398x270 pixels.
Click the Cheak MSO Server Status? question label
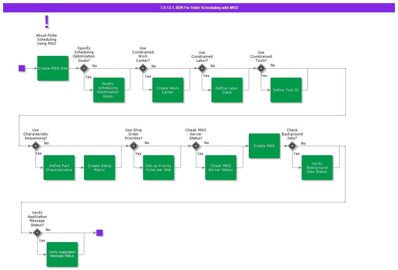pos(196,134)
